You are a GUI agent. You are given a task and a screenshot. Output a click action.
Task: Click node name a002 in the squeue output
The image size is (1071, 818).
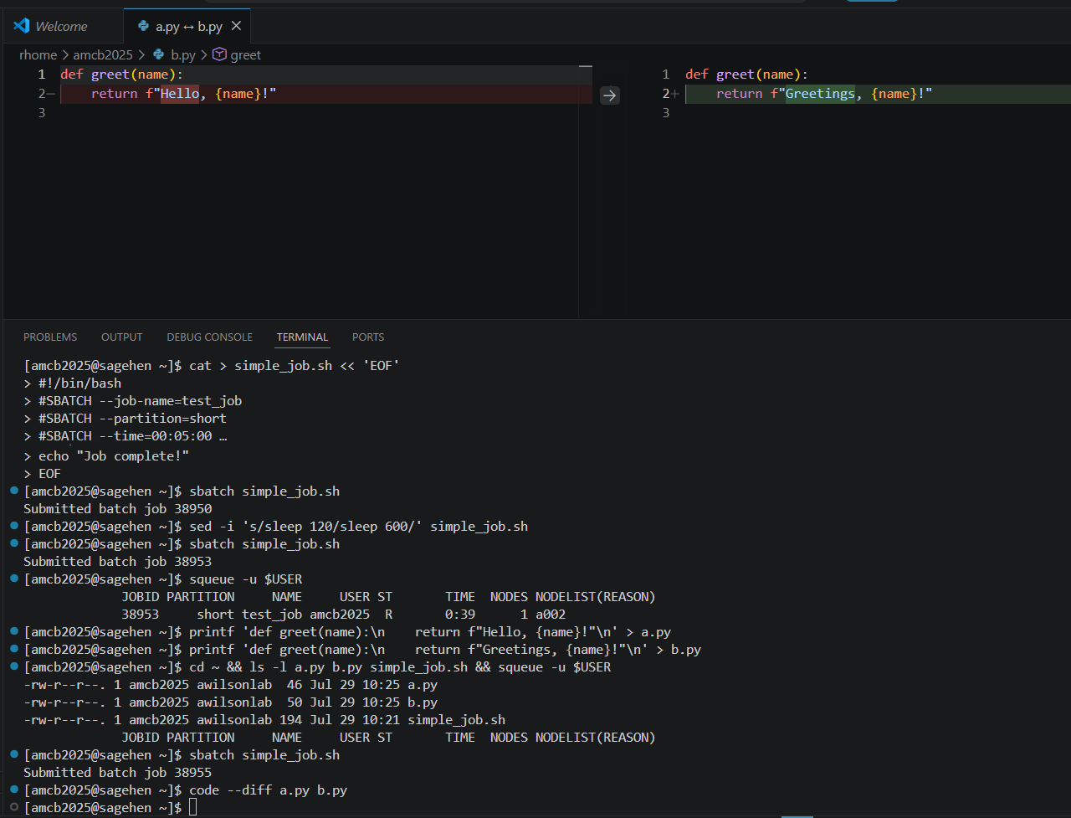(551, 615)
